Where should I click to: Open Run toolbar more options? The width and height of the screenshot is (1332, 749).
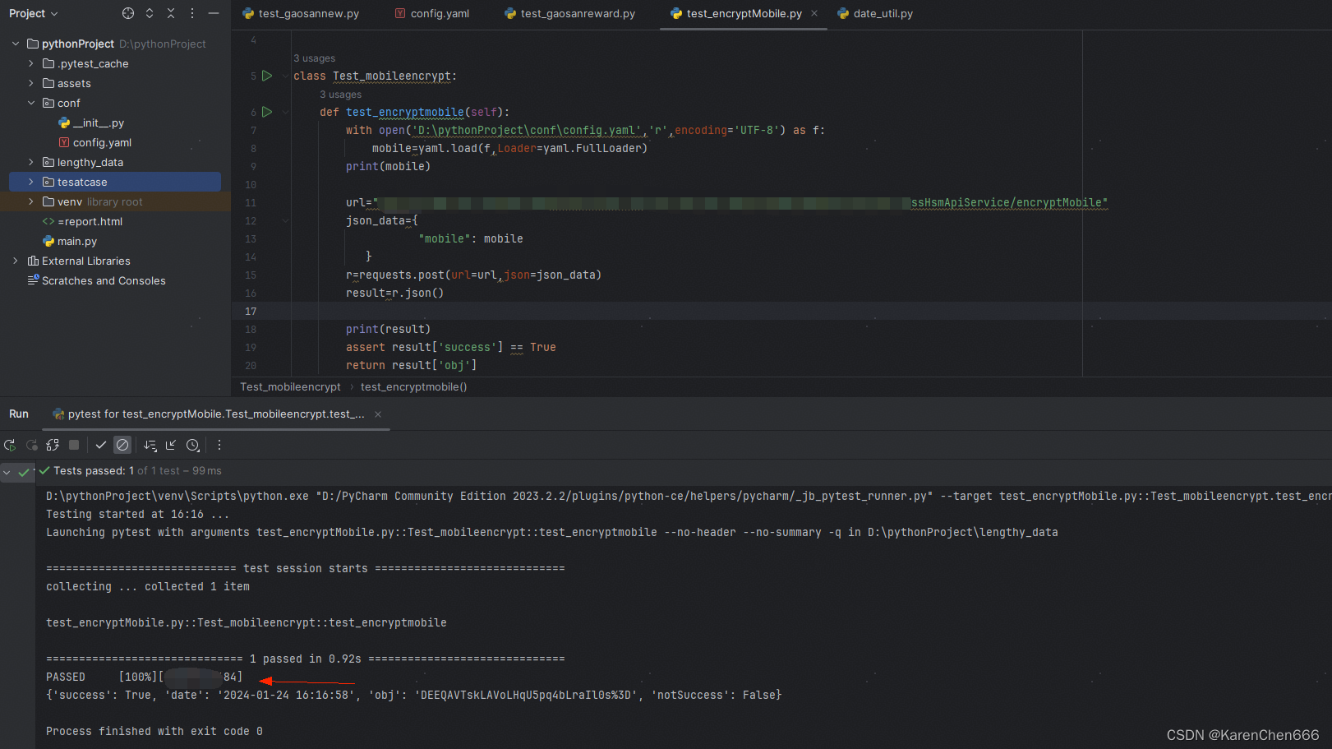point(219,445)
